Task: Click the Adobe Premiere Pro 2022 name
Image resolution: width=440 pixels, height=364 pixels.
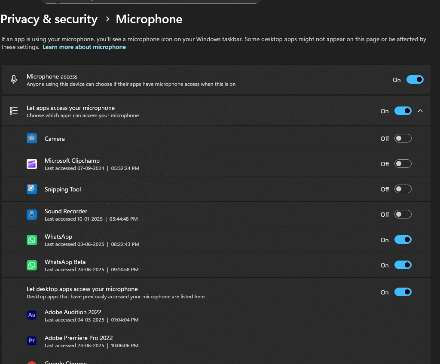Action: pyautogui.click(x=79, y=338)
